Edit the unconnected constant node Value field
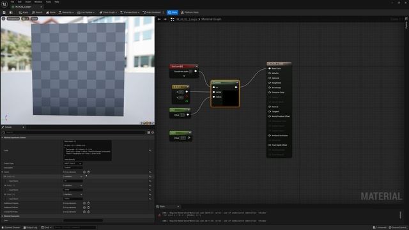The height and width of the screenshot is (230, 409). 183,138
